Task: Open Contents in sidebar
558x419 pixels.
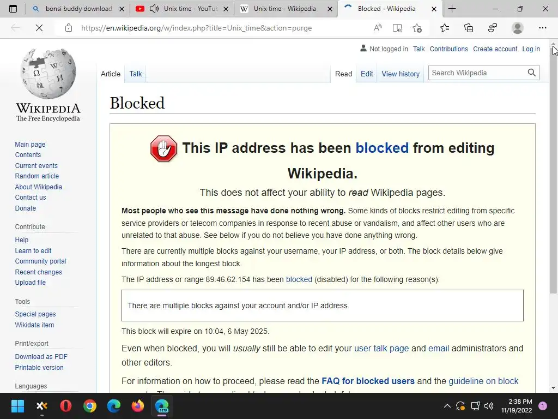Action: (28, 154)
